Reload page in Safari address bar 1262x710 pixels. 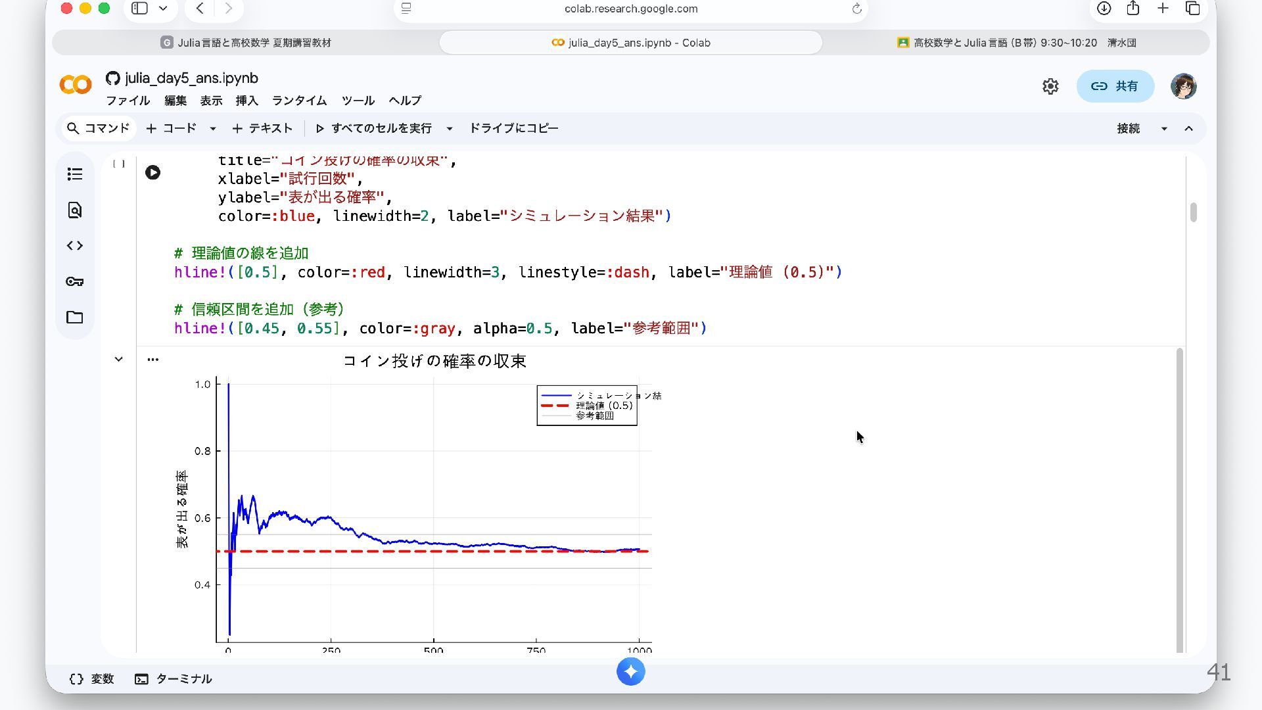click(856, 9)
